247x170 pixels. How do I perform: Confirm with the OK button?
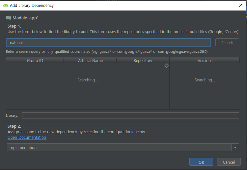pos(201,162)
